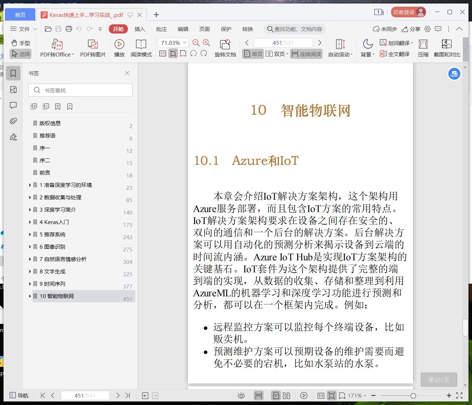
Task: Click 未同步 sync status button
Action: [x=385, y=29]
